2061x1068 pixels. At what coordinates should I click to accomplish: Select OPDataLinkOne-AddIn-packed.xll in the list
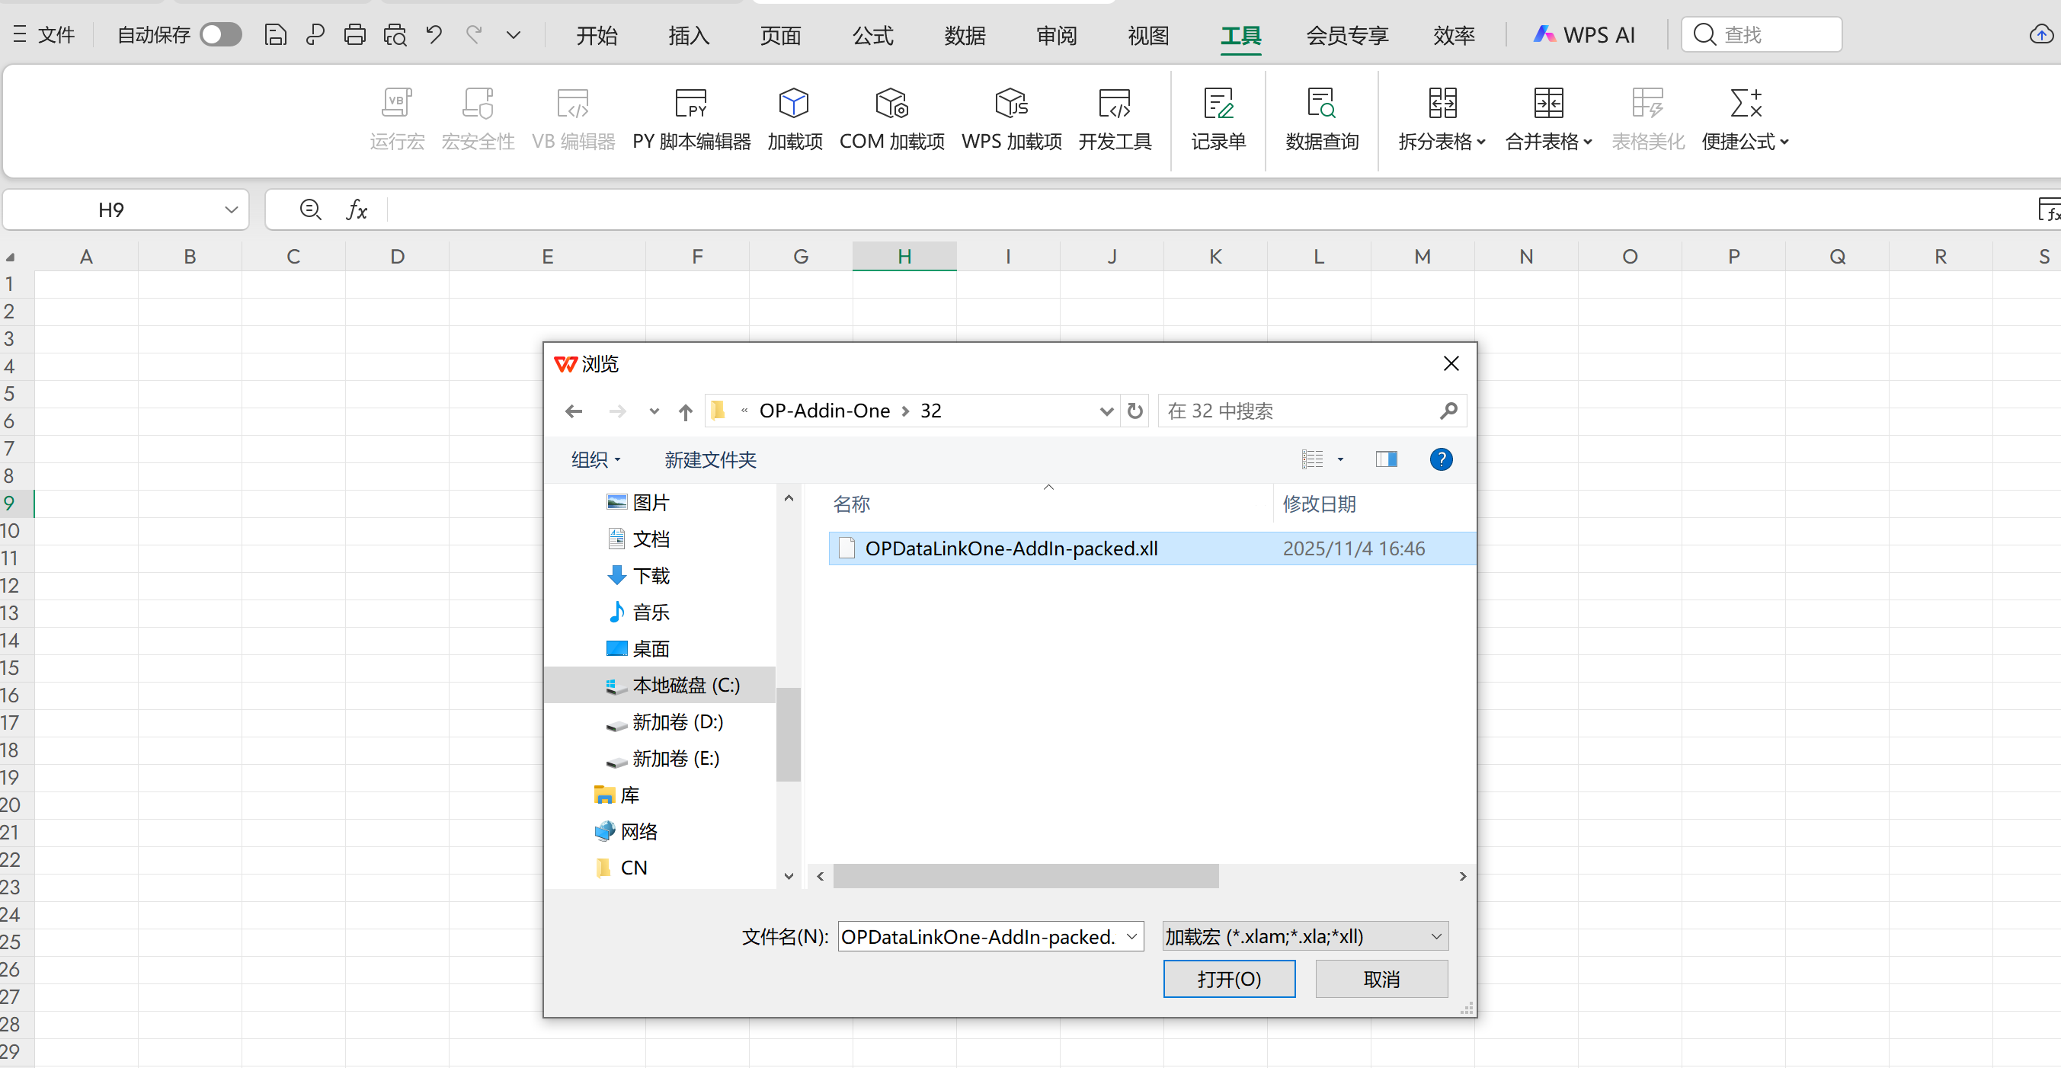coord(1011,548)
